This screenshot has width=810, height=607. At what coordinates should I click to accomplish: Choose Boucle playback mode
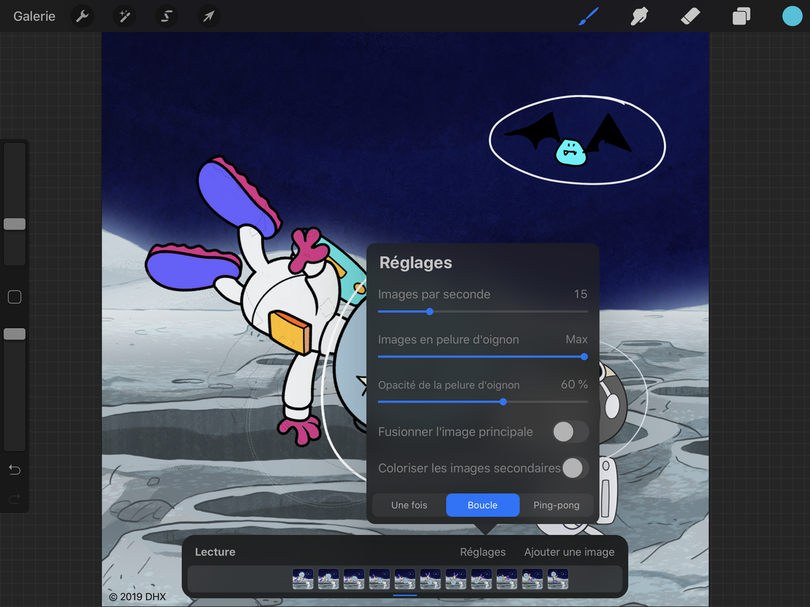(x=483, y=505)
